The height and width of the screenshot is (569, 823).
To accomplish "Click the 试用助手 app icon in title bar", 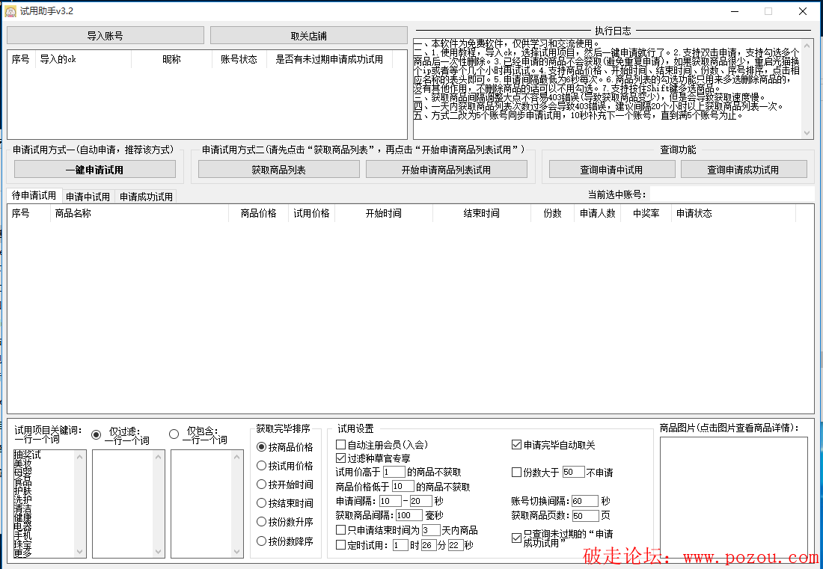I will coord(10,11).
